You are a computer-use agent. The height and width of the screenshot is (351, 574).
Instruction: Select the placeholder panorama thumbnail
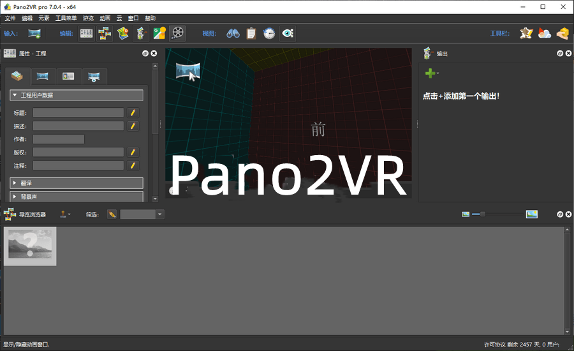30,246
